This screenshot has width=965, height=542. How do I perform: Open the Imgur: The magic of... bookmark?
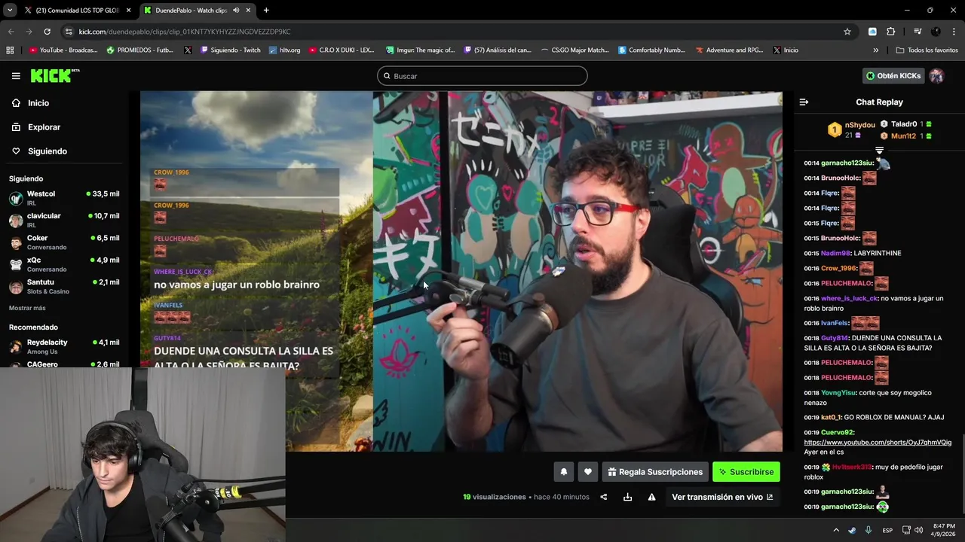point(421,50)
